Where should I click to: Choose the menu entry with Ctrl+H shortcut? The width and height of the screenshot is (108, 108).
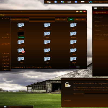click(5, 44)
